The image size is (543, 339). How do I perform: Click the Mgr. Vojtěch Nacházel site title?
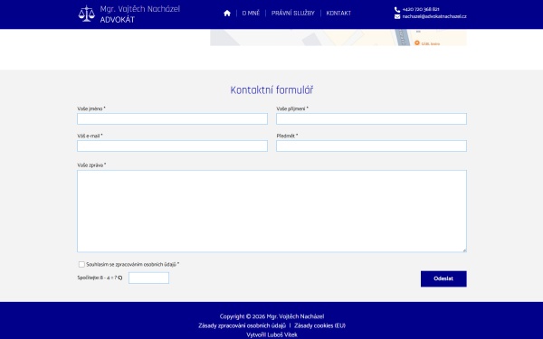140,9
